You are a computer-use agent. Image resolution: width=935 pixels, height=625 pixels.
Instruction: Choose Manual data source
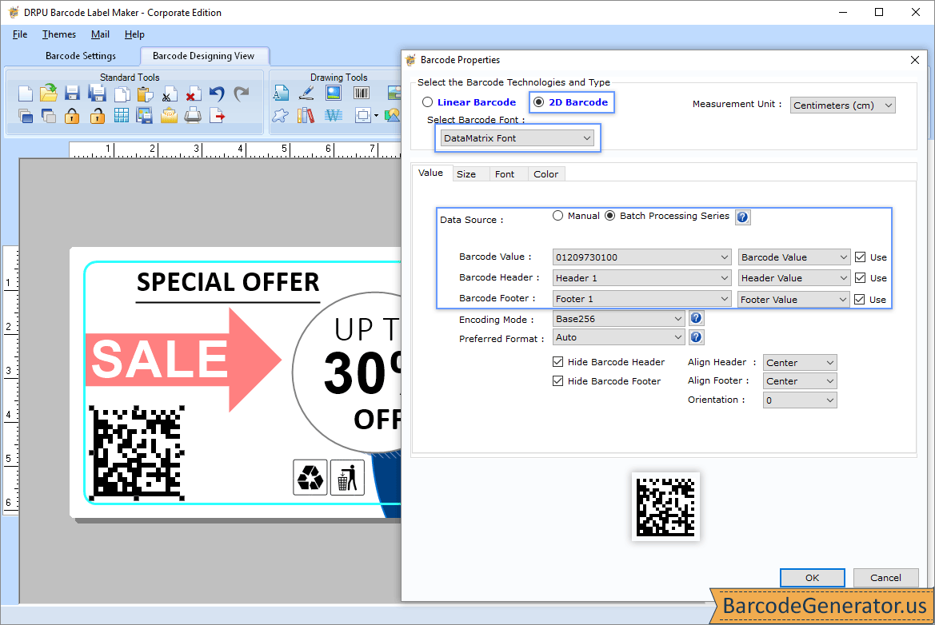point(576,216)
